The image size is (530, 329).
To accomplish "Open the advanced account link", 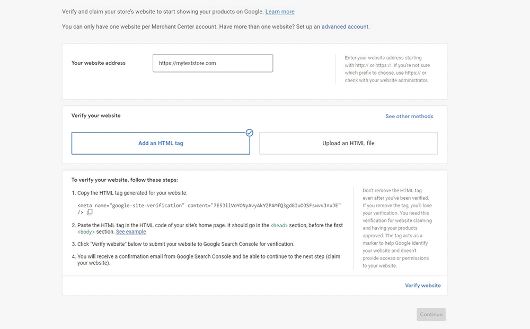I will tap(345, 26).
